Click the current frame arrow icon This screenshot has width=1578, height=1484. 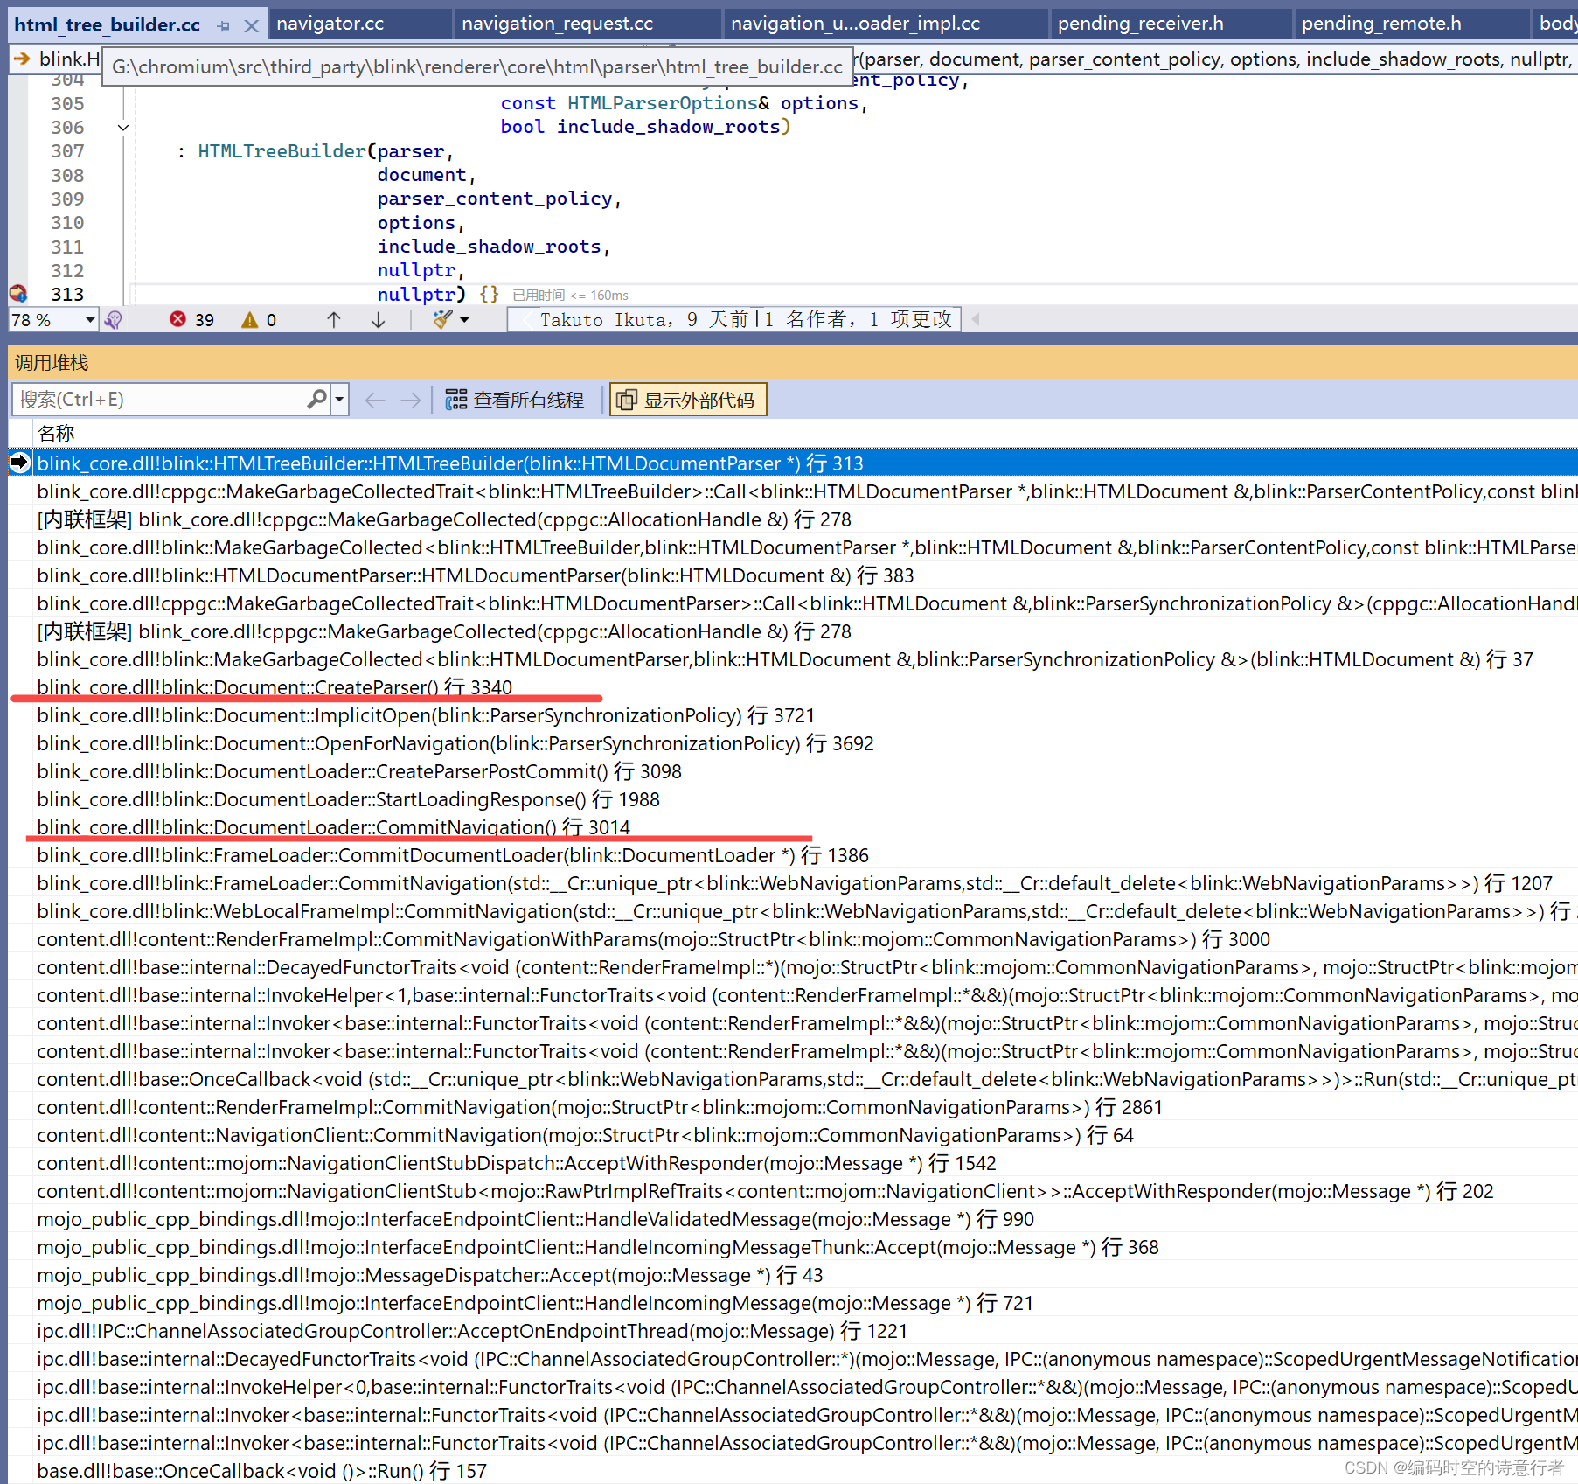pos(20,463)
